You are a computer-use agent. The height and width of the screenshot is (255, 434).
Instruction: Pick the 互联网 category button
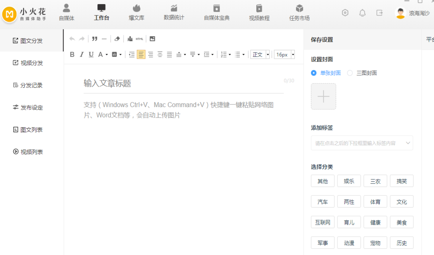pyautogui.click(x=323, y=222)
